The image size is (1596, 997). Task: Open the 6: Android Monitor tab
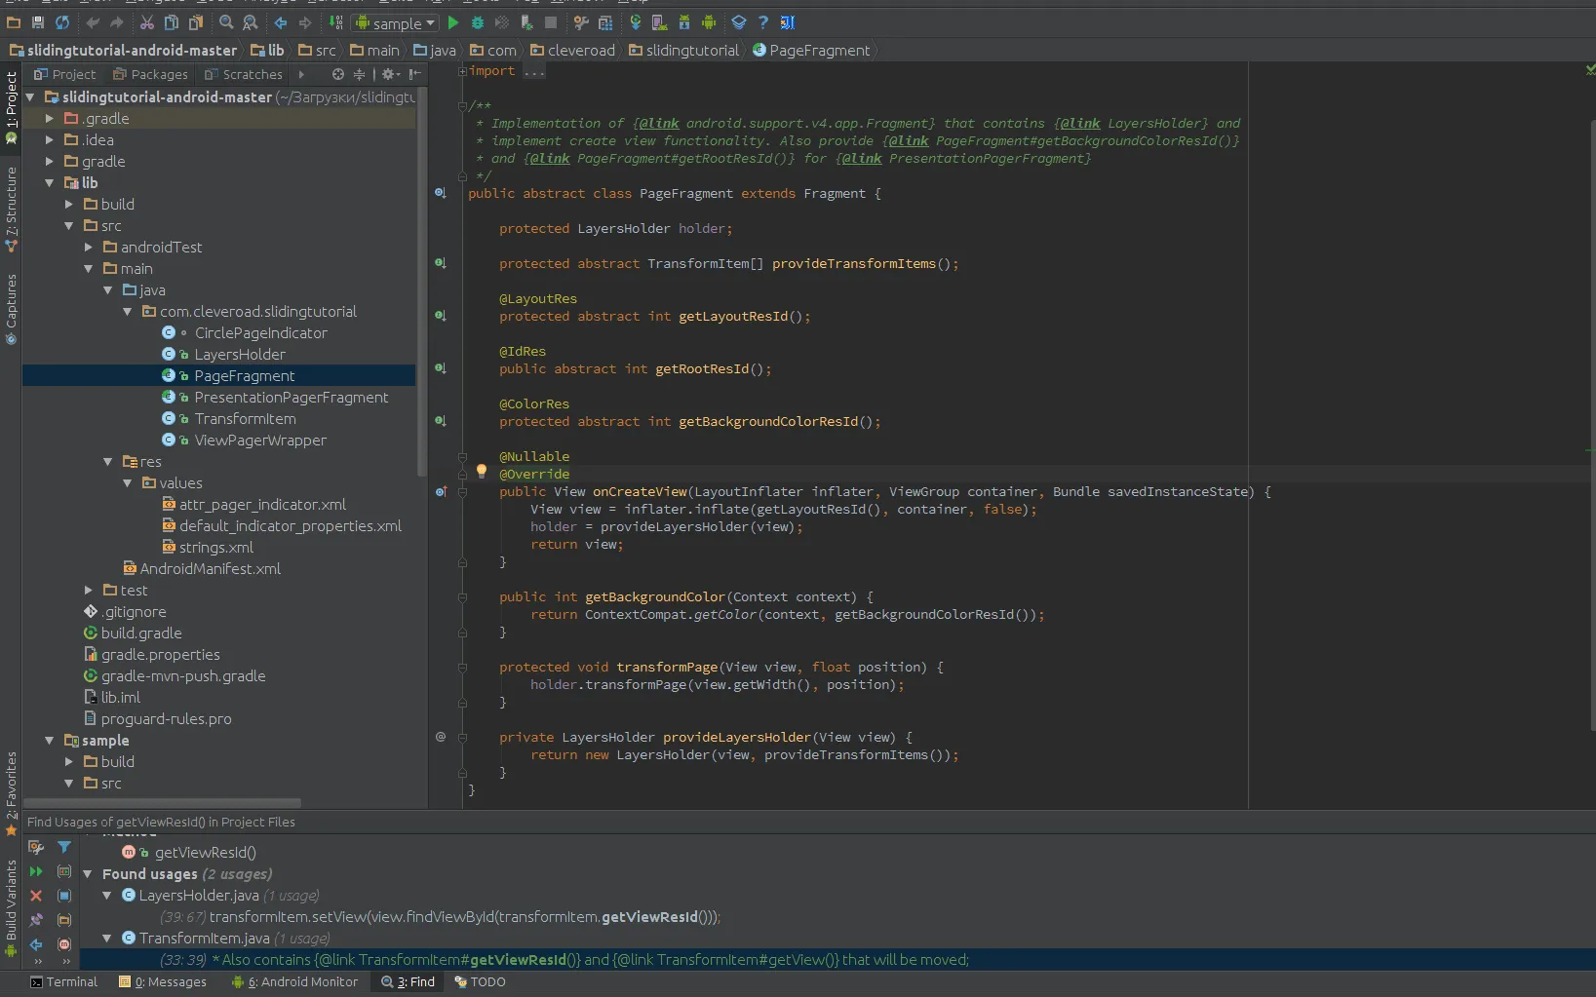(x=294, y=981)
